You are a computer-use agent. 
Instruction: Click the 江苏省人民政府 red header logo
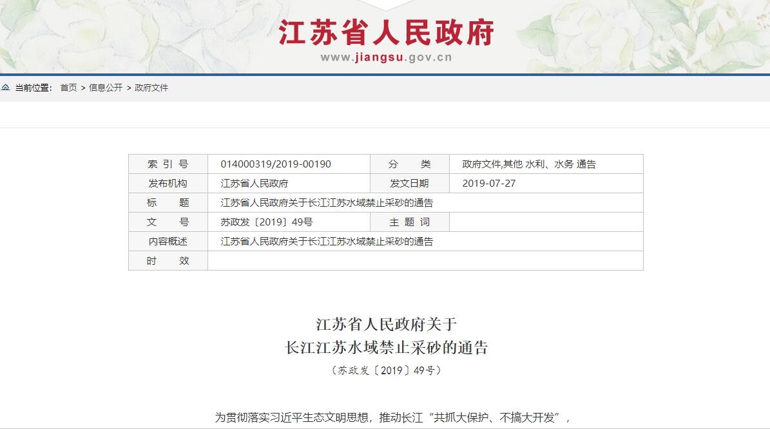[x=386, y=32]
